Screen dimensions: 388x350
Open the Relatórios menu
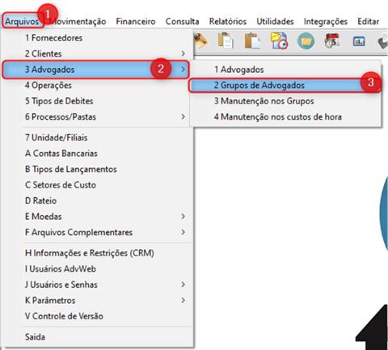(x=228, y=21)
